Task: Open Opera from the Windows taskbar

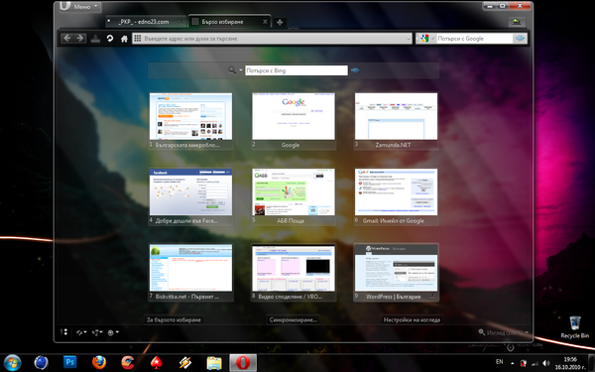Action: [243, 363]
